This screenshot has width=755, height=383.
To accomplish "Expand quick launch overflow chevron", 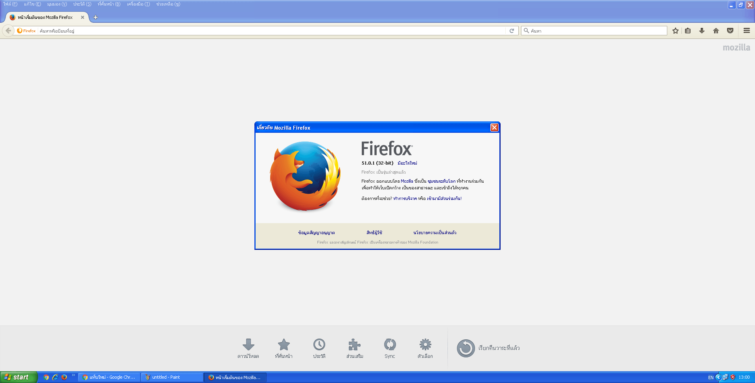I will coord(73,375).
